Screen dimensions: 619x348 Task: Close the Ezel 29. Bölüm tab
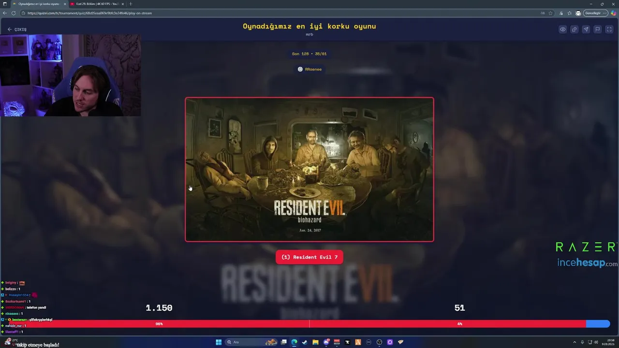[123, 4]
